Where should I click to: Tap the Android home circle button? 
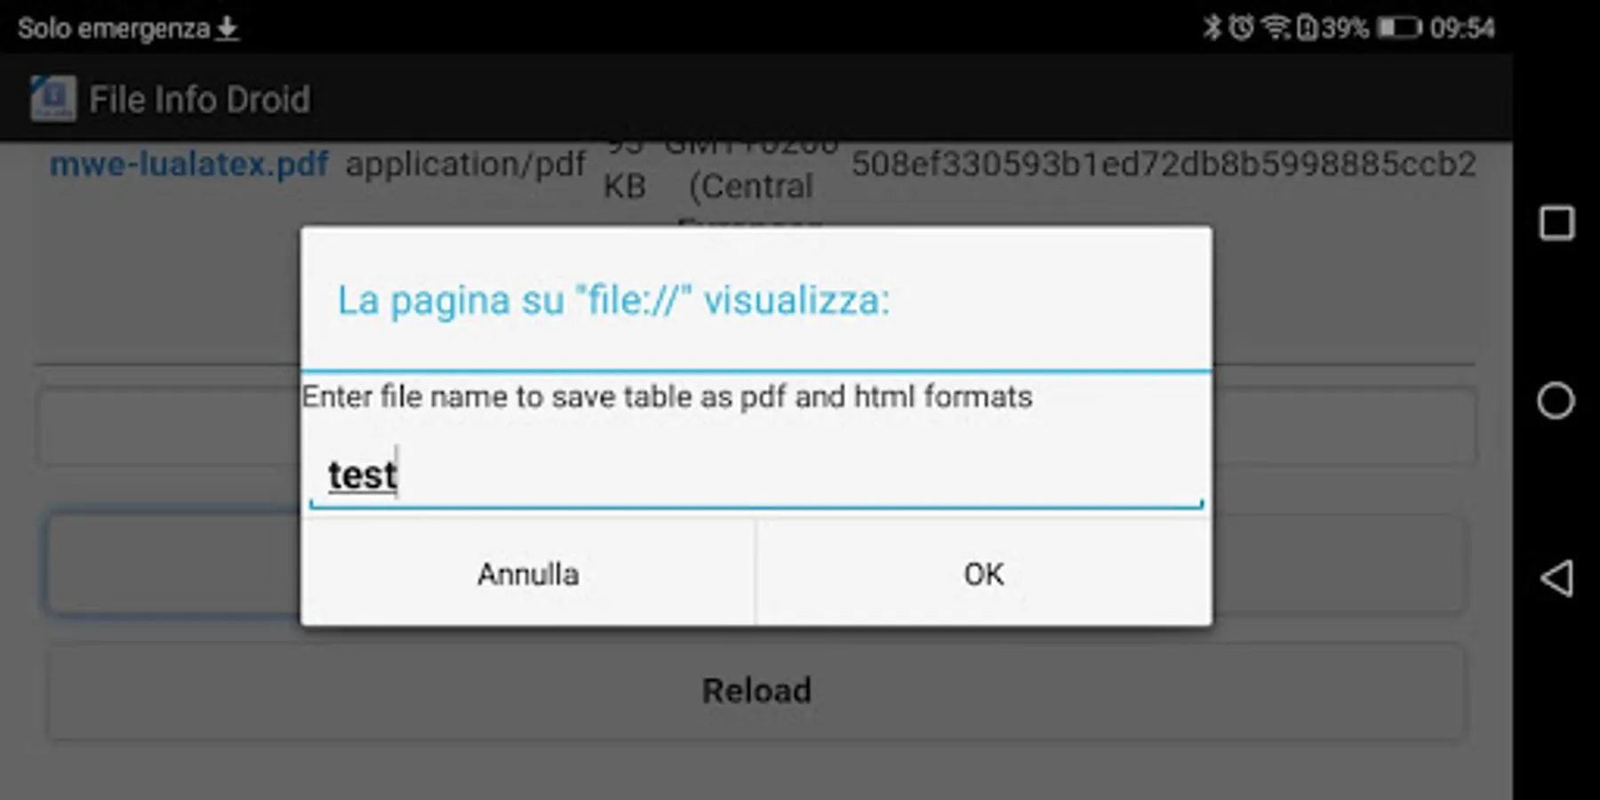coord(1556,401)
